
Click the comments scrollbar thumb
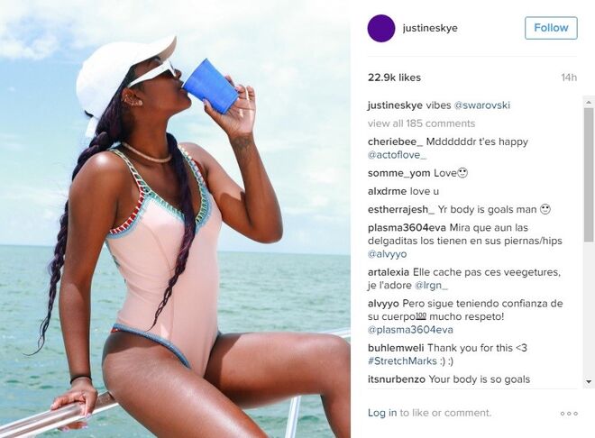[589, 175]
